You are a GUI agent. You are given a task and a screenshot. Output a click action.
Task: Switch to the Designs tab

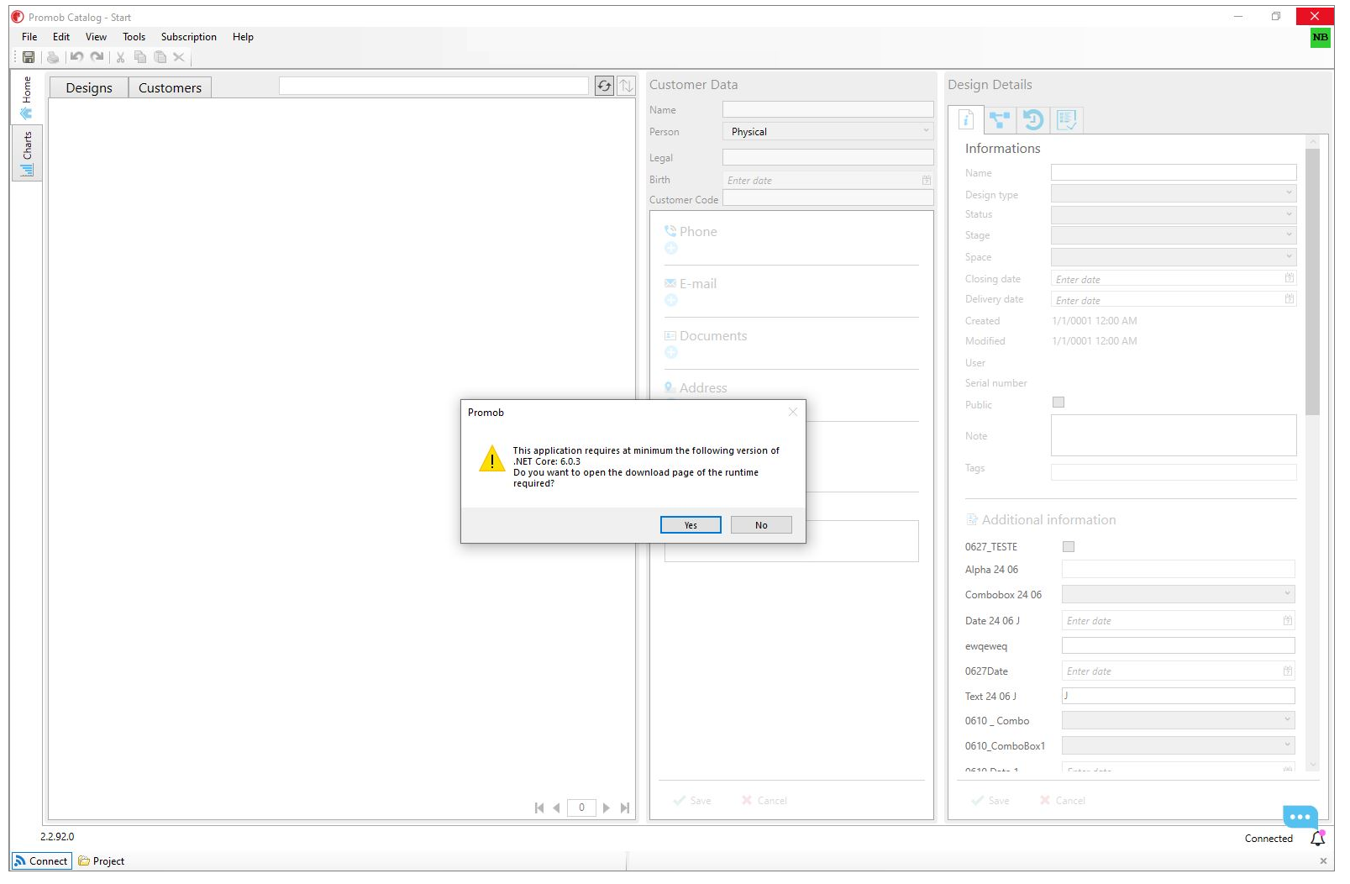pyautogui.click(x=89, y=88)
